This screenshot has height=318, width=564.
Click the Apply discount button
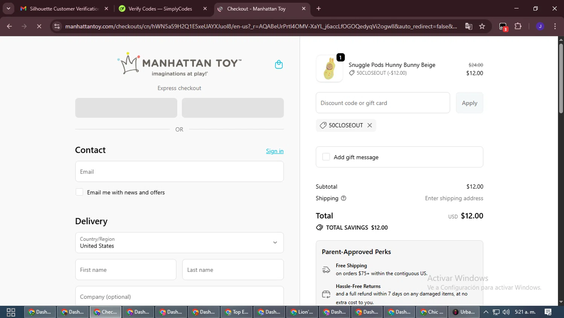[x=469, y=103]
